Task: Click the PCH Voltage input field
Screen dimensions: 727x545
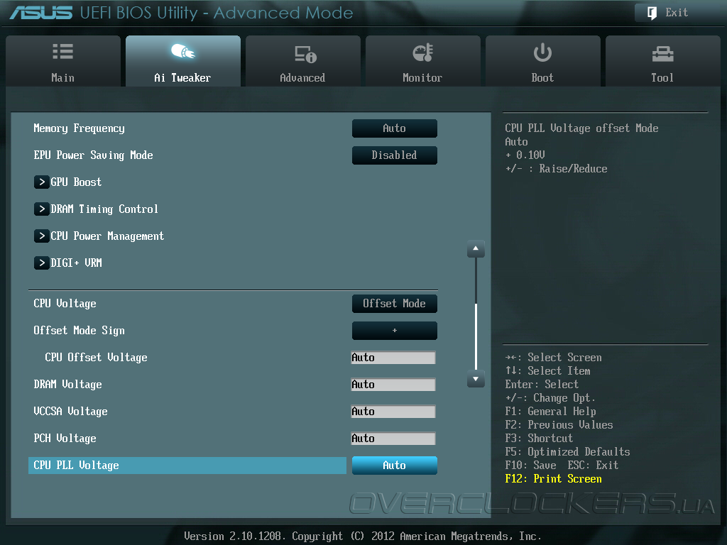Action: point(393,438)
